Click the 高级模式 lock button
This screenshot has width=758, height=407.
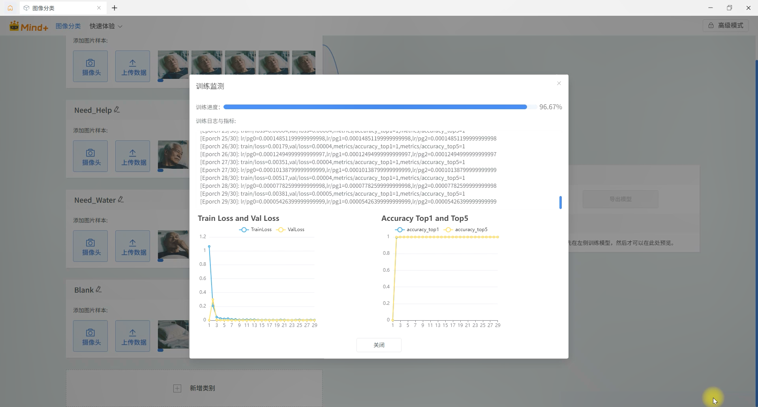tap(725, 26)
